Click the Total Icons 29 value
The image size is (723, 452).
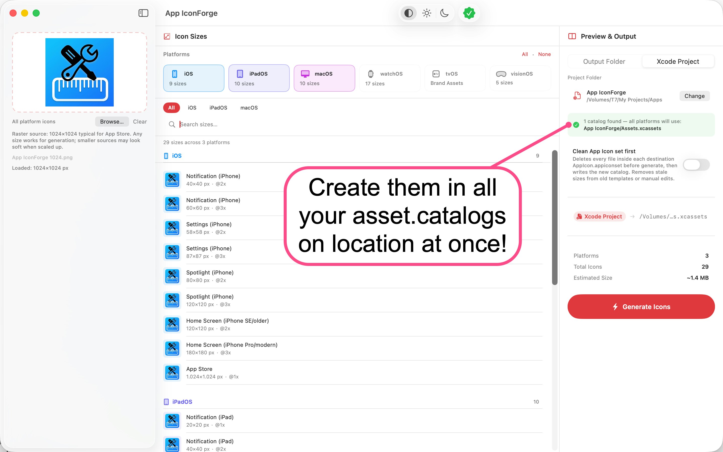[705, 267]
